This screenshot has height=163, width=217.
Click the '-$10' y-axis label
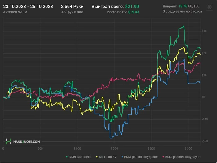tap(205, 119)
